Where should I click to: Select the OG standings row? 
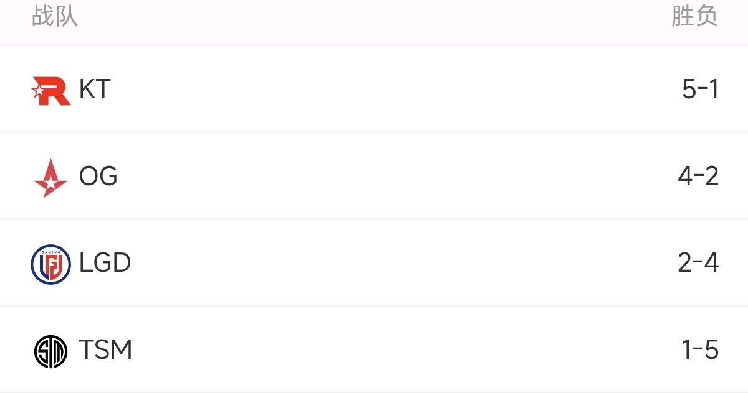coord(374,176)
